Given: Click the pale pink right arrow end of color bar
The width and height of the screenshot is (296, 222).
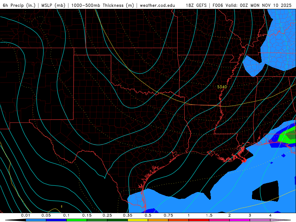Looking at the screenshot, I should tap(280, 220).
